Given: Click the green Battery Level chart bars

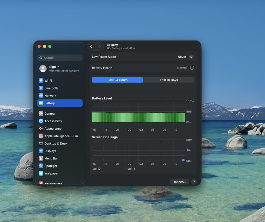Looking at the screenshot, I should pos(139,117).
